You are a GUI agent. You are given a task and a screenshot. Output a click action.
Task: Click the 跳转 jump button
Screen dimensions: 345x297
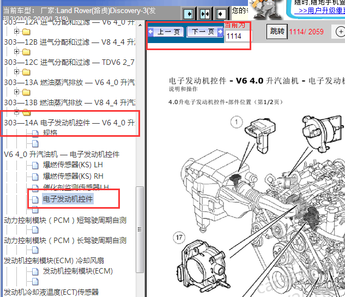[x=277, y=32]
